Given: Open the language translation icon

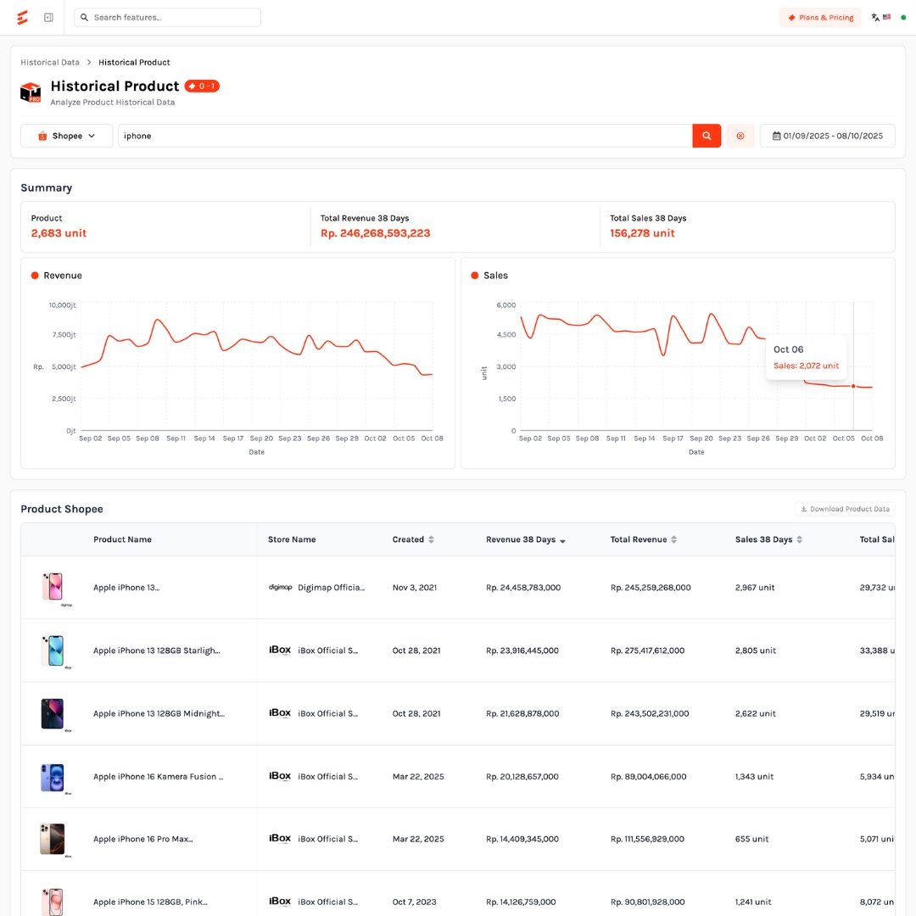Looking at the screenshot, I should pyautogui.click(x=875, y=17).
